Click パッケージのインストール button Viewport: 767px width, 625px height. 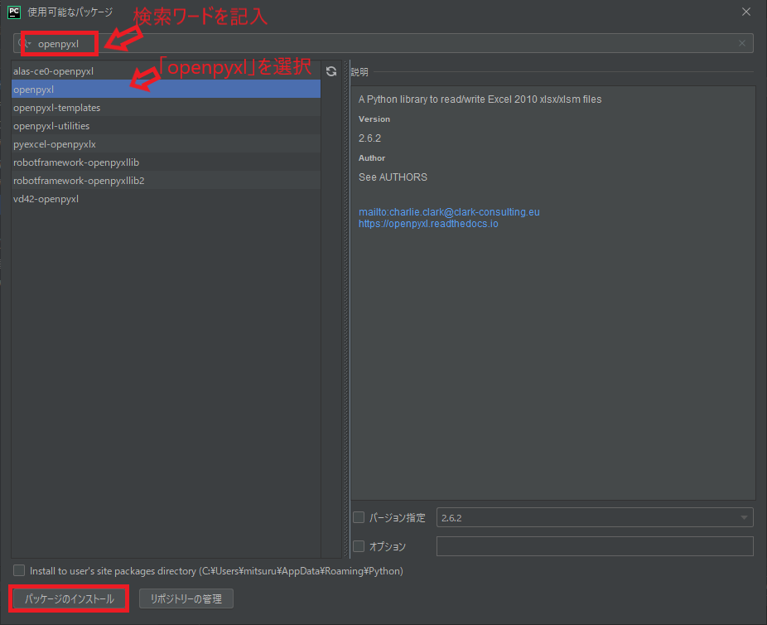click(69, 598)
